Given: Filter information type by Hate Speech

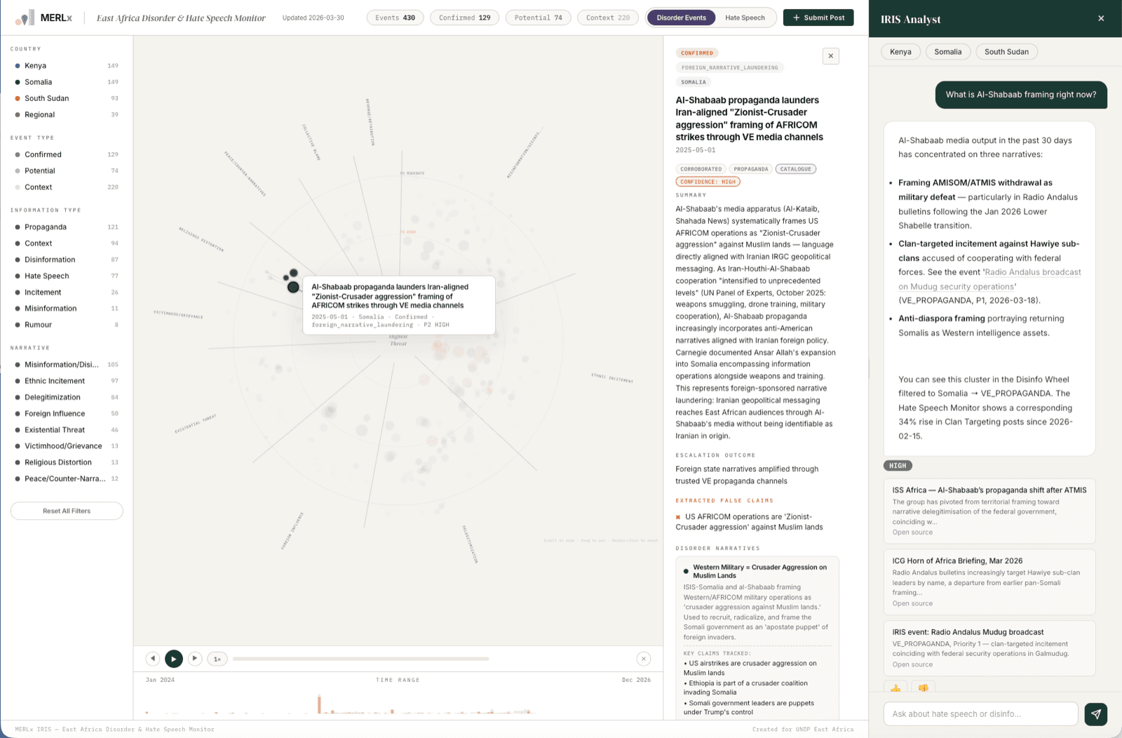Looking at the screenshot, I should coord(67,276).
